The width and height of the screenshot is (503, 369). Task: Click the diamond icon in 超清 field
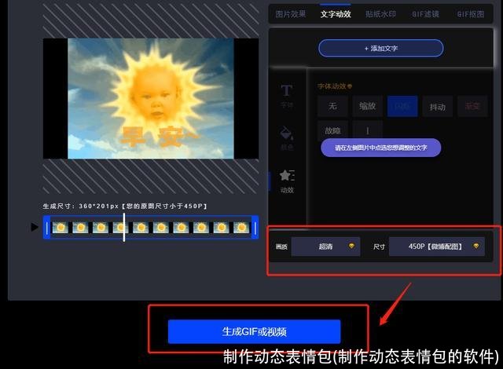pyautogui.click(x=351, y=246)
